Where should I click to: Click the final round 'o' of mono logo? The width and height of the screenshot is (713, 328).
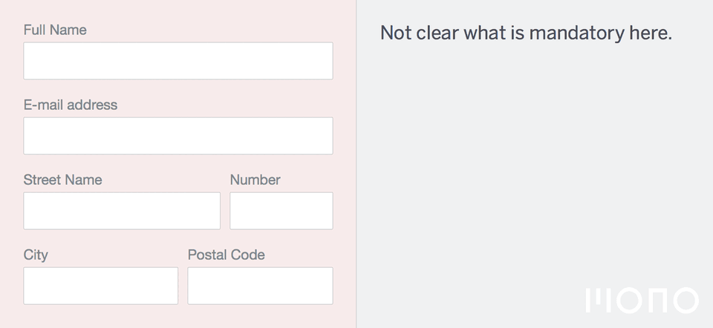(x=686, y=301)
